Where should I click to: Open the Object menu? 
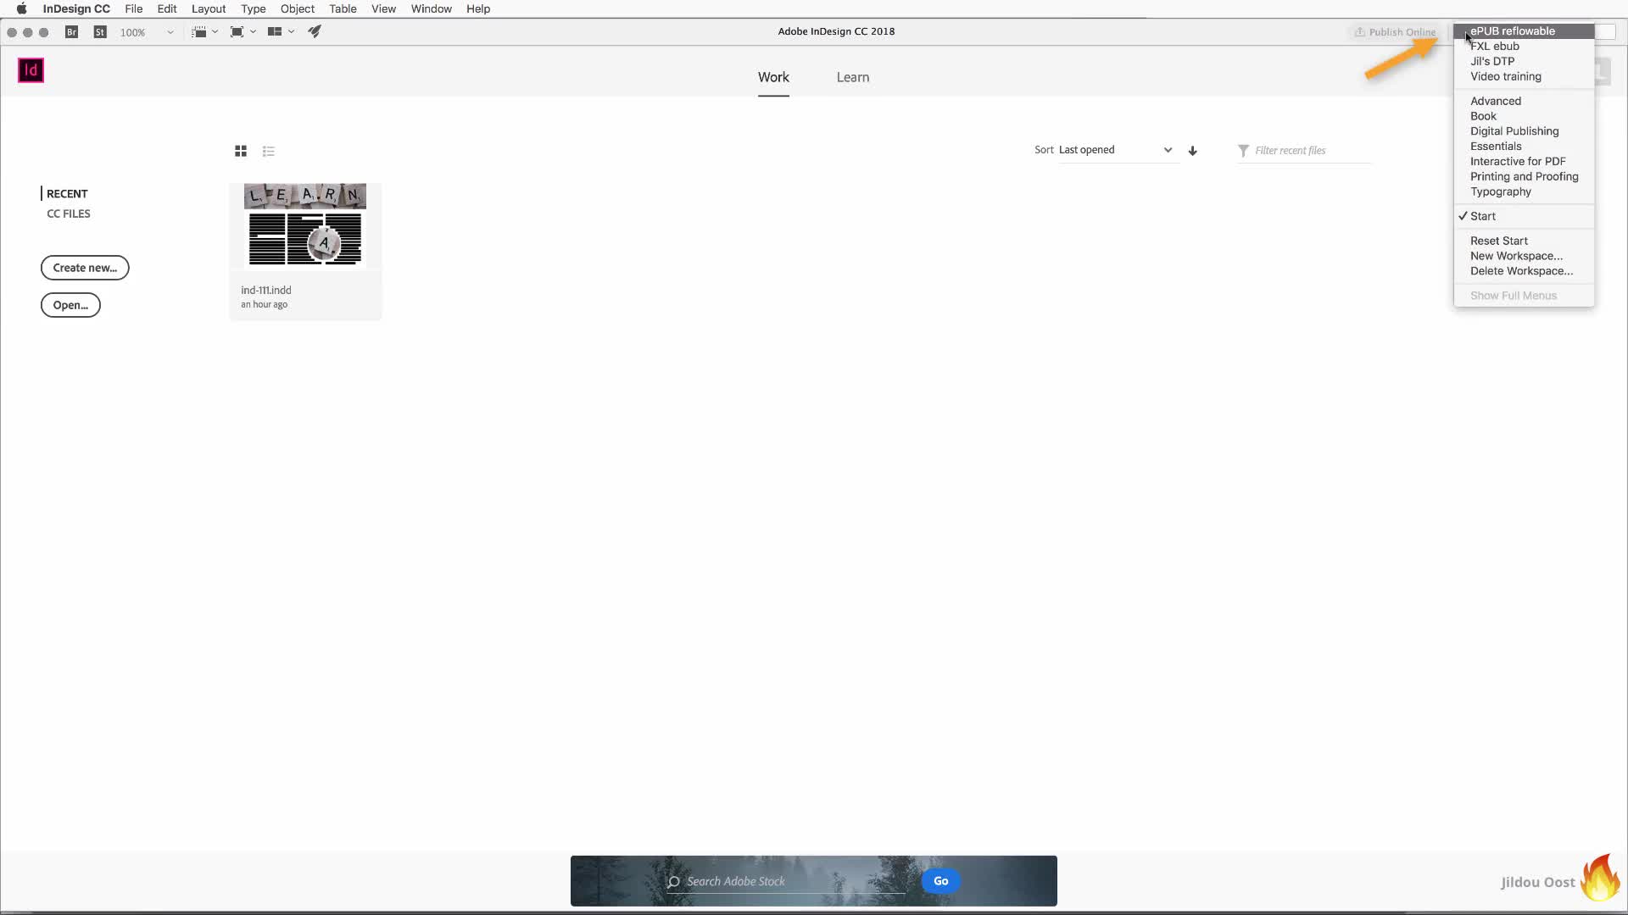click(x=298, y=8)
